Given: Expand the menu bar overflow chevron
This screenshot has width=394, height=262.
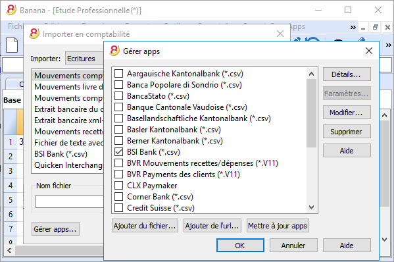Looking at the screenshot, I should coord(353,27).
